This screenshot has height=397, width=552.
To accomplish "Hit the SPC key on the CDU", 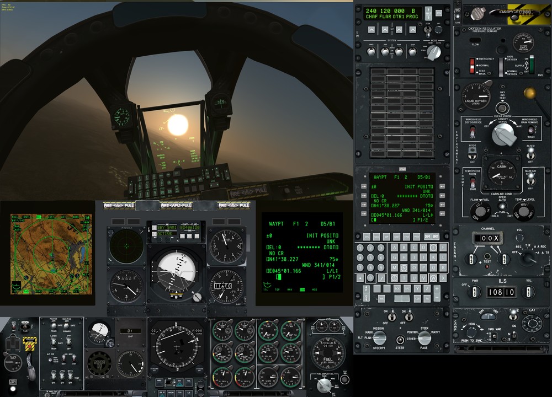I will (407, 288).
